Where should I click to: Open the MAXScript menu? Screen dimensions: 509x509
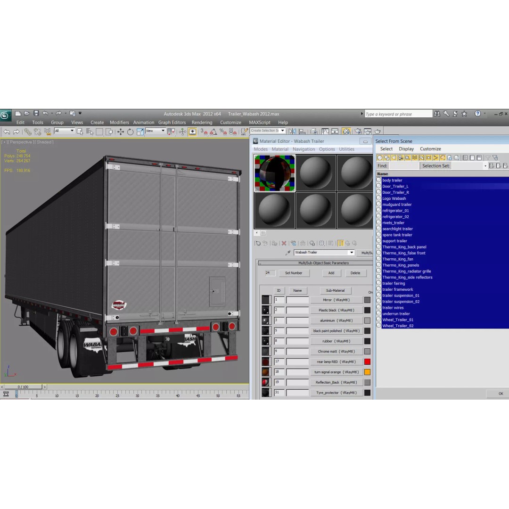tap(260, 123)
